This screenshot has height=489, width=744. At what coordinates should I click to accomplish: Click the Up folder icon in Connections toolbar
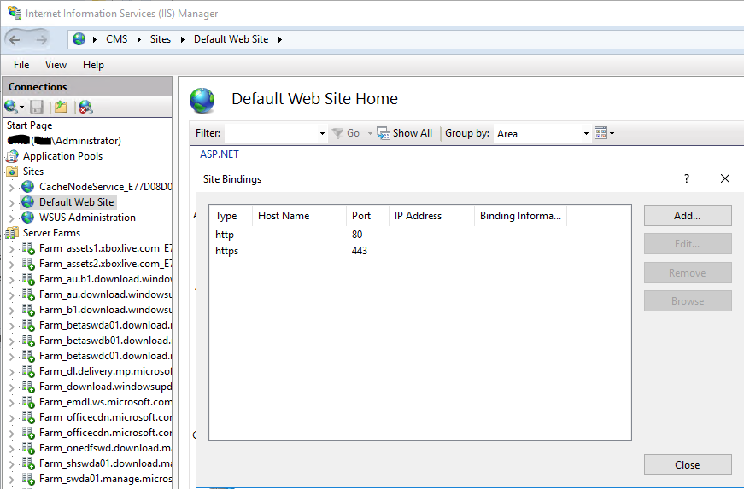coord(61,107)
